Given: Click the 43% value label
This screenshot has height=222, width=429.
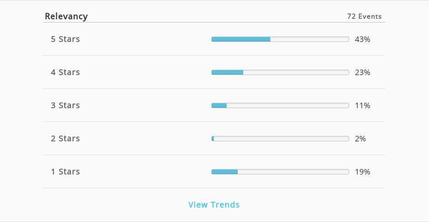Looking at the screenshot, I should pyautogui.click(x=363, y=39).
